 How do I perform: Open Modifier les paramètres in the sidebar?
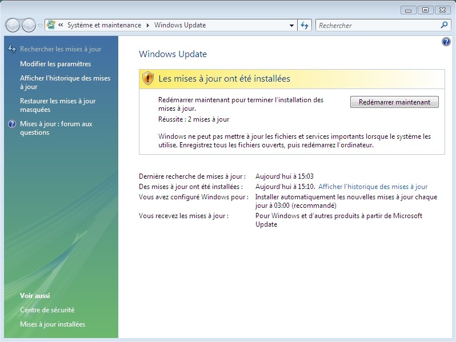55,64
